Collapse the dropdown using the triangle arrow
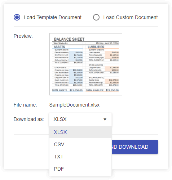The width and height of the screenshot is (172, 180). [105, 120]
